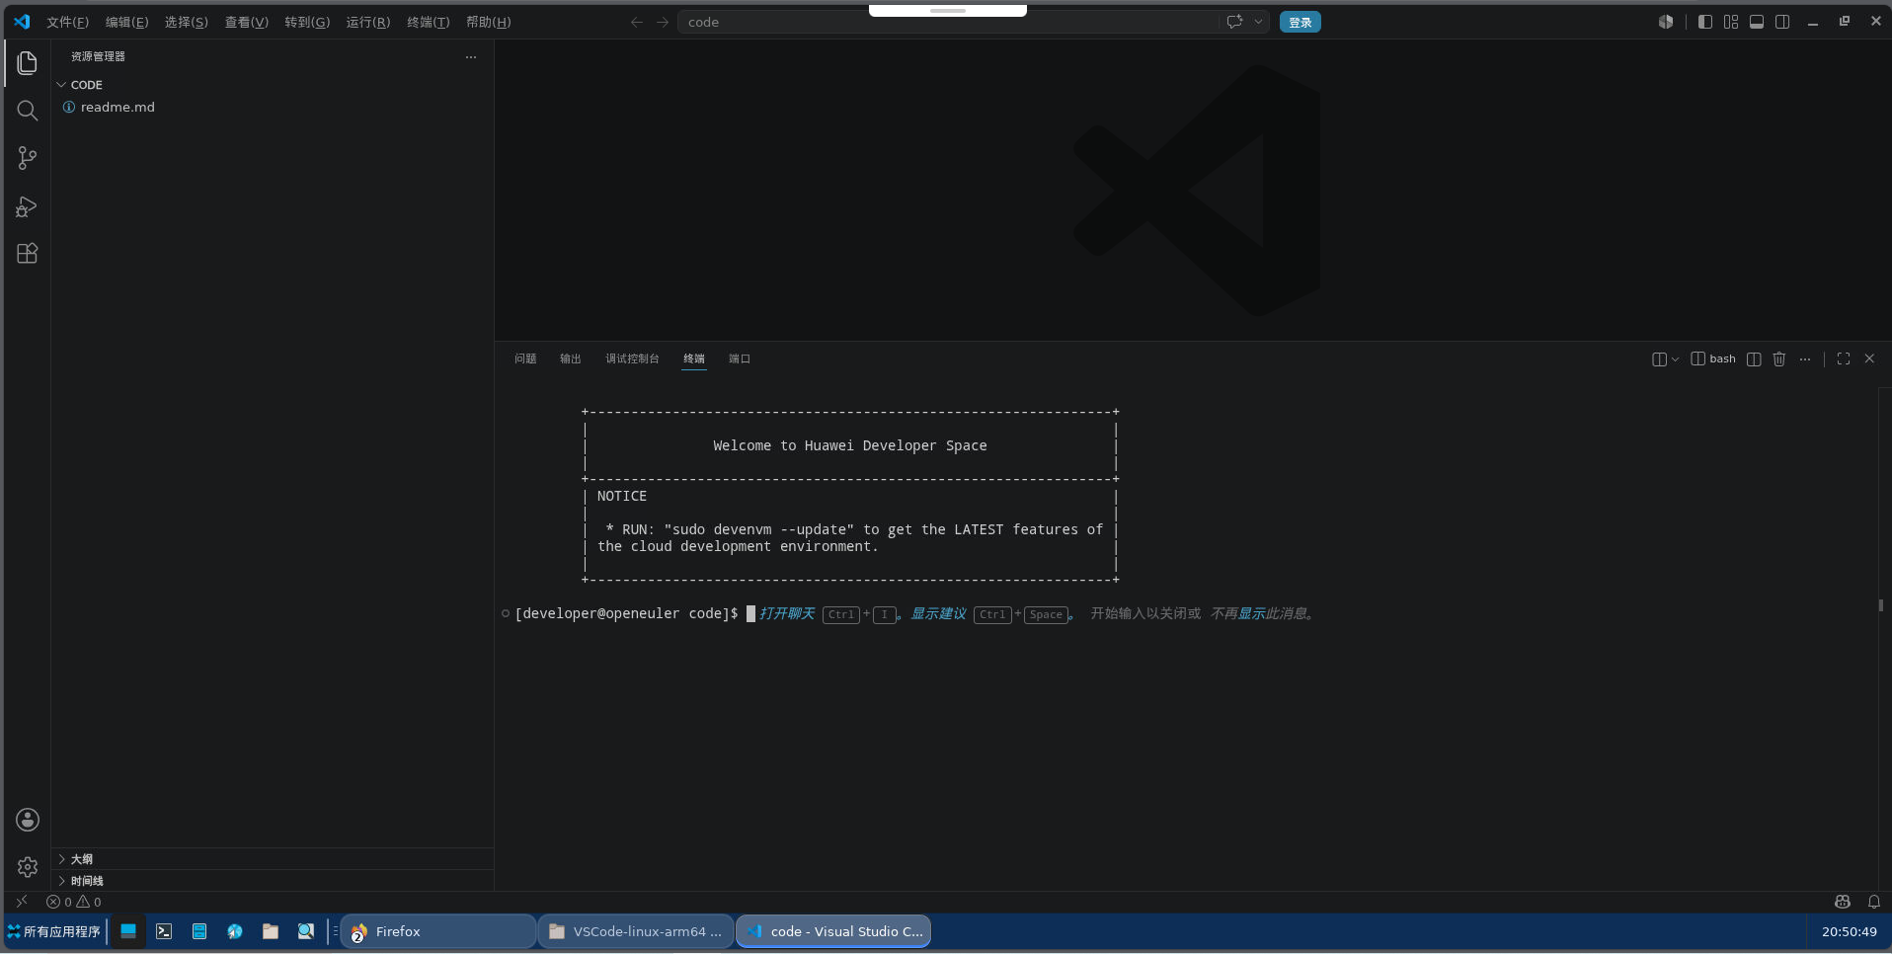The height and width of the screenshot is (954, 1892).
Task: Open 所有应用程序 applications menu
Action: click(54, 931)
